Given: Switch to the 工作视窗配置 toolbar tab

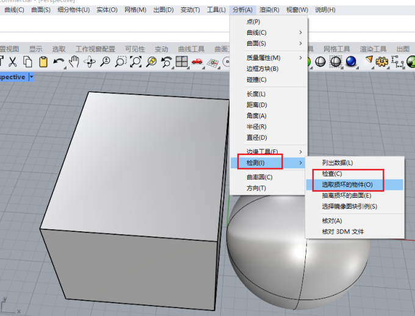Looking at the screenshot, I should click(x=95, y=49).
